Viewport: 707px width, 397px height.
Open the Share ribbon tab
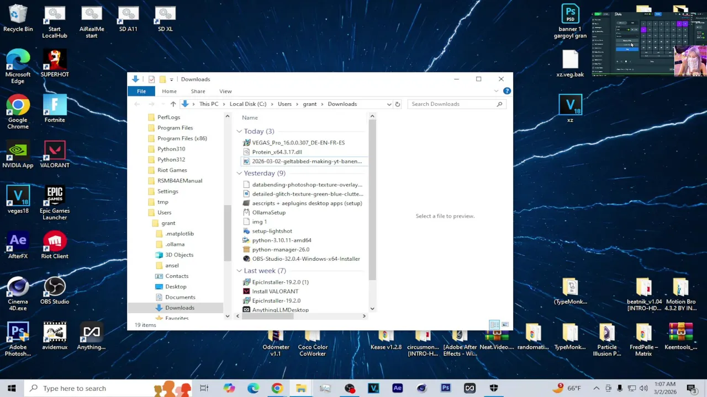click(198, 91)
